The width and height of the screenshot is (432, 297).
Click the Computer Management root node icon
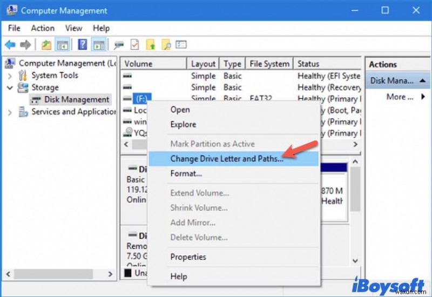click(10, 63)
